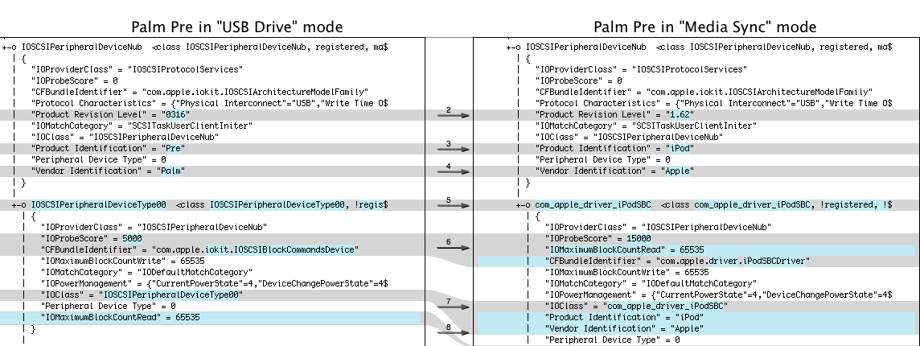Select difference arrow number 7

(x=453, y=307)
